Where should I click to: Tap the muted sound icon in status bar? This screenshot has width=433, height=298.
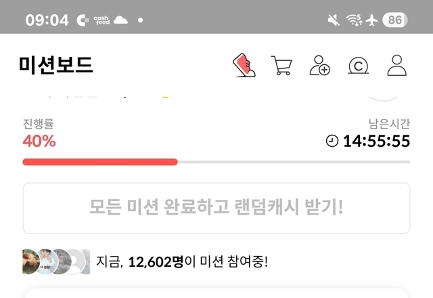[334, 20]
